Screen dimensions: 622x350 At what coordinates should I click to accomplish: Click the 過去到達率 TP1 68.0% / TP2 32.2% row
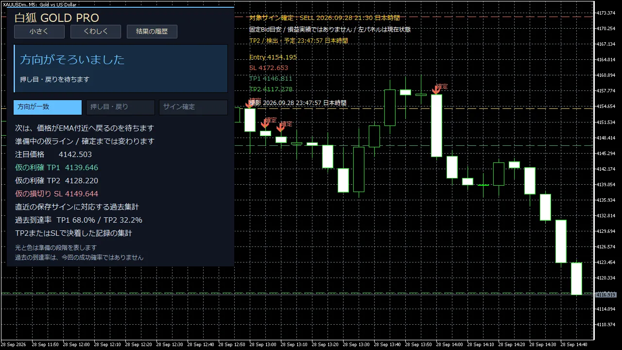(x=79, y=220)
